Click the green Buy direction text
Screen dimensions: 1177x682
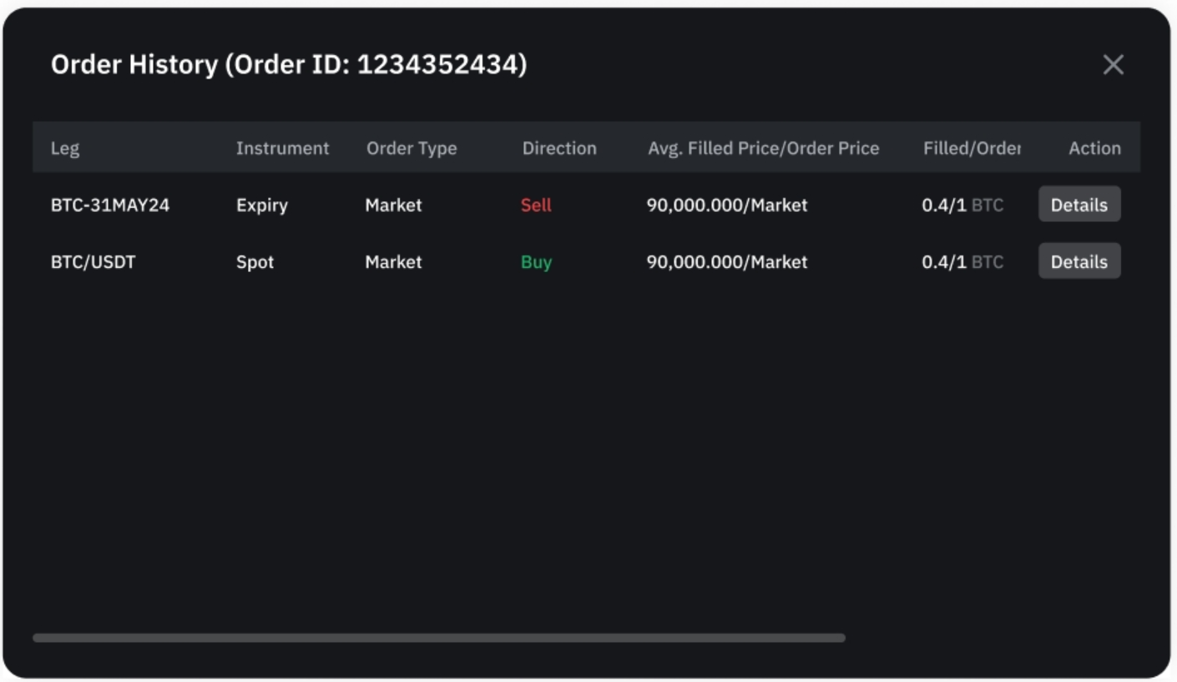tap(536, 262)
